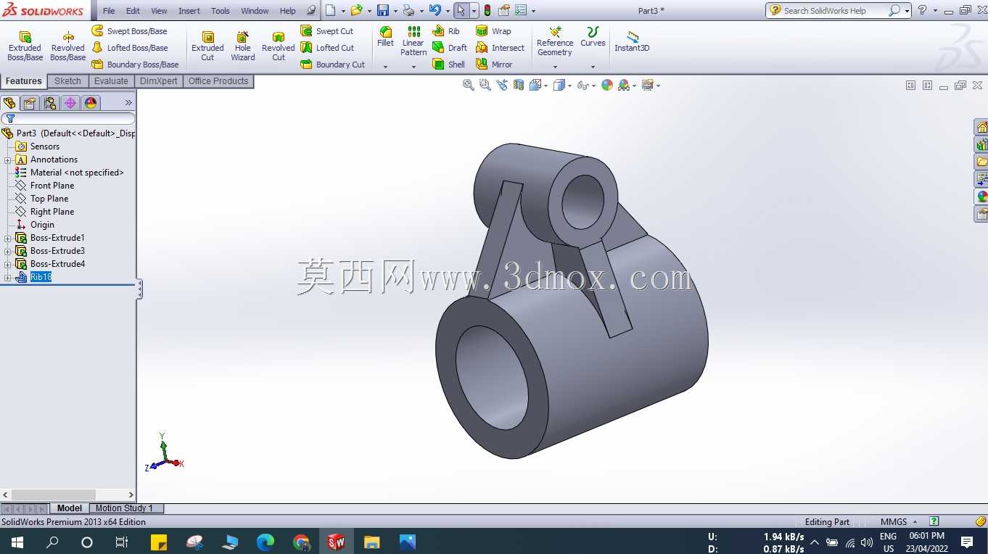Image resolution: width=988 pixels, height=554 pixels.
Task: Select Right Plane in feature tree
Action: (52, 212)
